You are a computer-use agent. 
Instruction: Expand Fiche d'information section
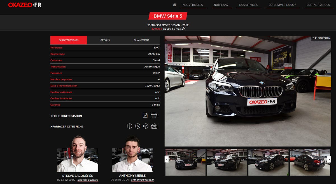(66, 116)
